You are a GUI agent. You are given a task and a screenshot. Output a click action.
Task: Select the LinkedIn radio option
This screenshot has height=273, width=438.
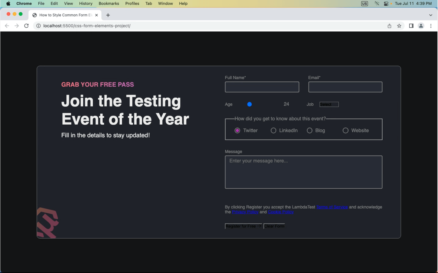[273, 131]
